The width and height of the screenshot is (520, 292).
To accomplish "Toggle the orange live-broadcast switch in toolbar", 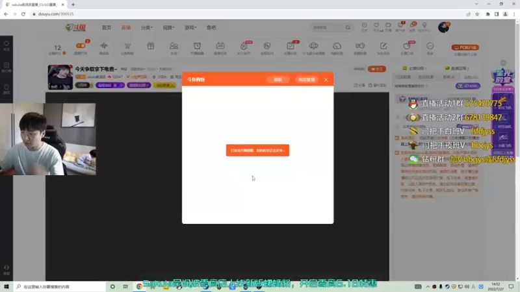I will [x=81, y=46].
